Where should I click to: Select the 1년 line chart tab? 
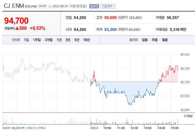point(59,40)
